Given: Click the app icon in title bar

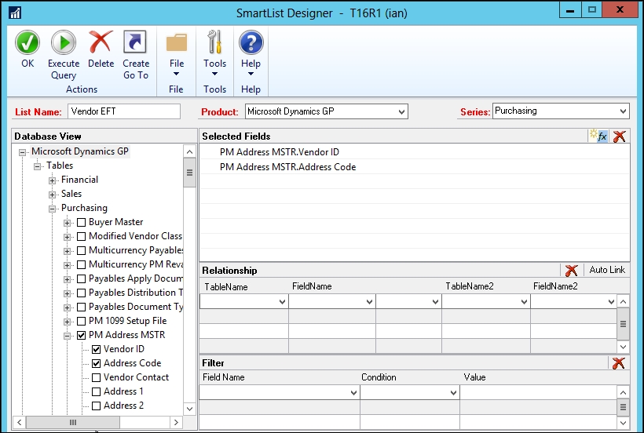Looking at the screenshot, I should coord(15,13).
